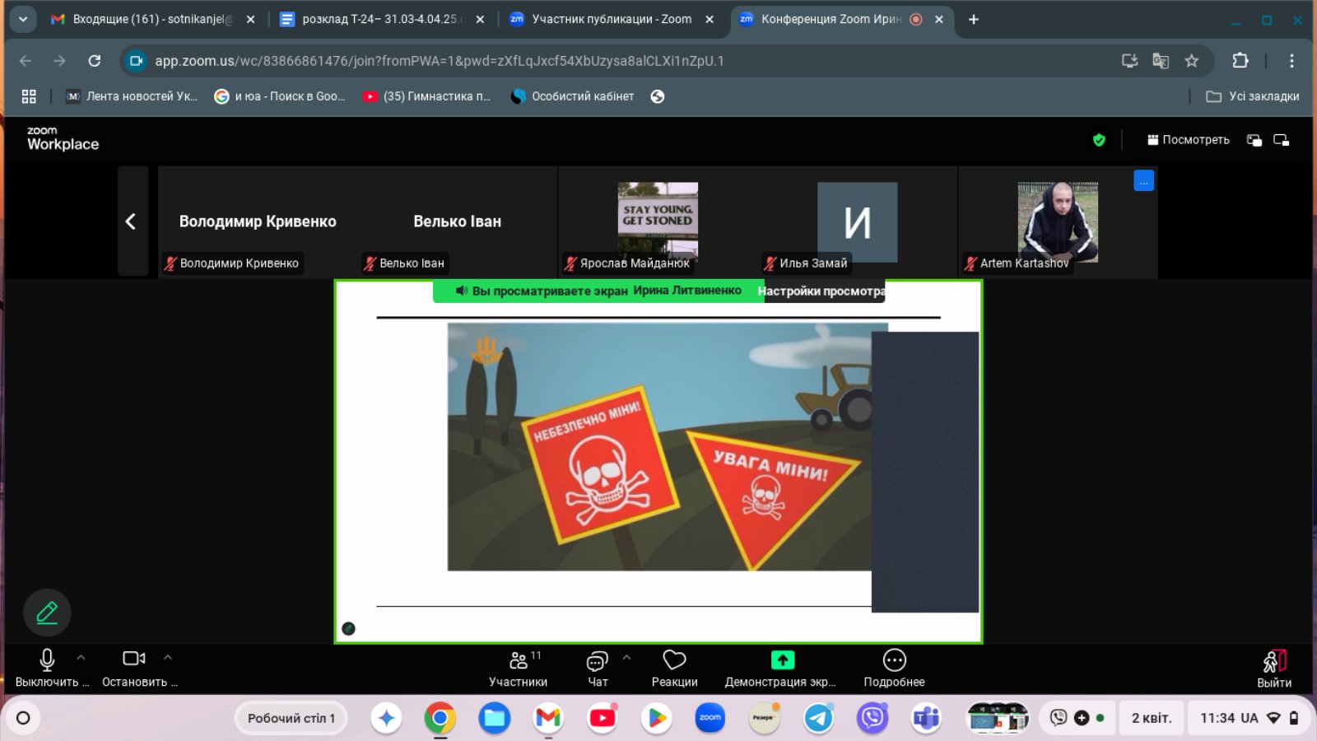Select Илья Замай participant avatar

[857, 221]
